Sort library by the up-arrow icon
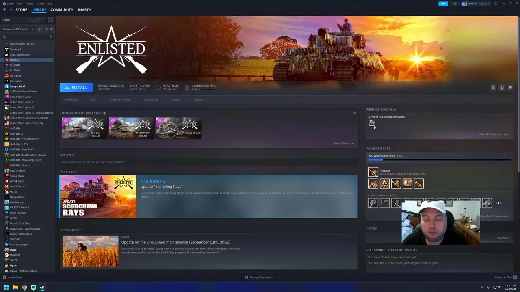The width and height of the screenshot is (520, 292). click(x=40, y=29)
